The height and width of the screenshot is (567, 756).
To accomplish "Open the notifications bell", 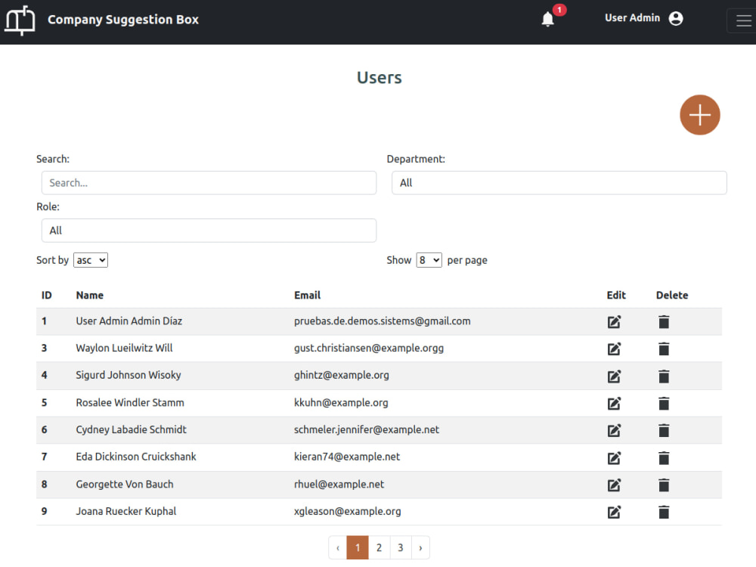I will 547,20.
